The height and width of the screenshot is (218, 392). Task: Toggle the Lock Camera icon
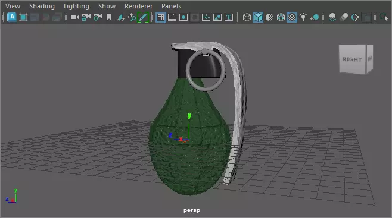point(86,17)
